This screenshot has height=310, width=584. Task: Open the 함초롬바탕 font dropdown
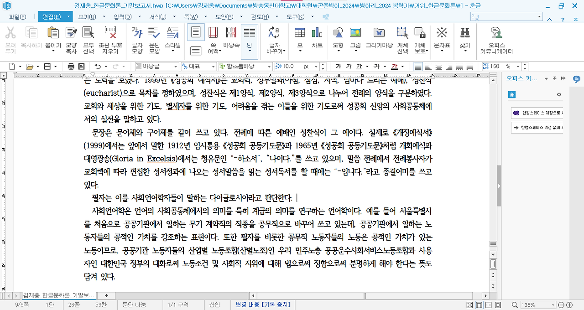269,67
